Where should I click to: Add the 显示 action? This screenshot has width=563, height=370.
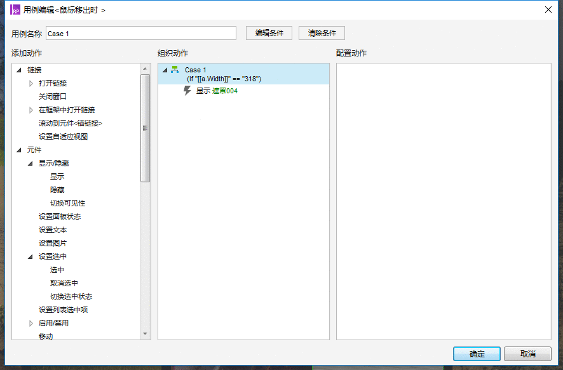click(57, 176)
